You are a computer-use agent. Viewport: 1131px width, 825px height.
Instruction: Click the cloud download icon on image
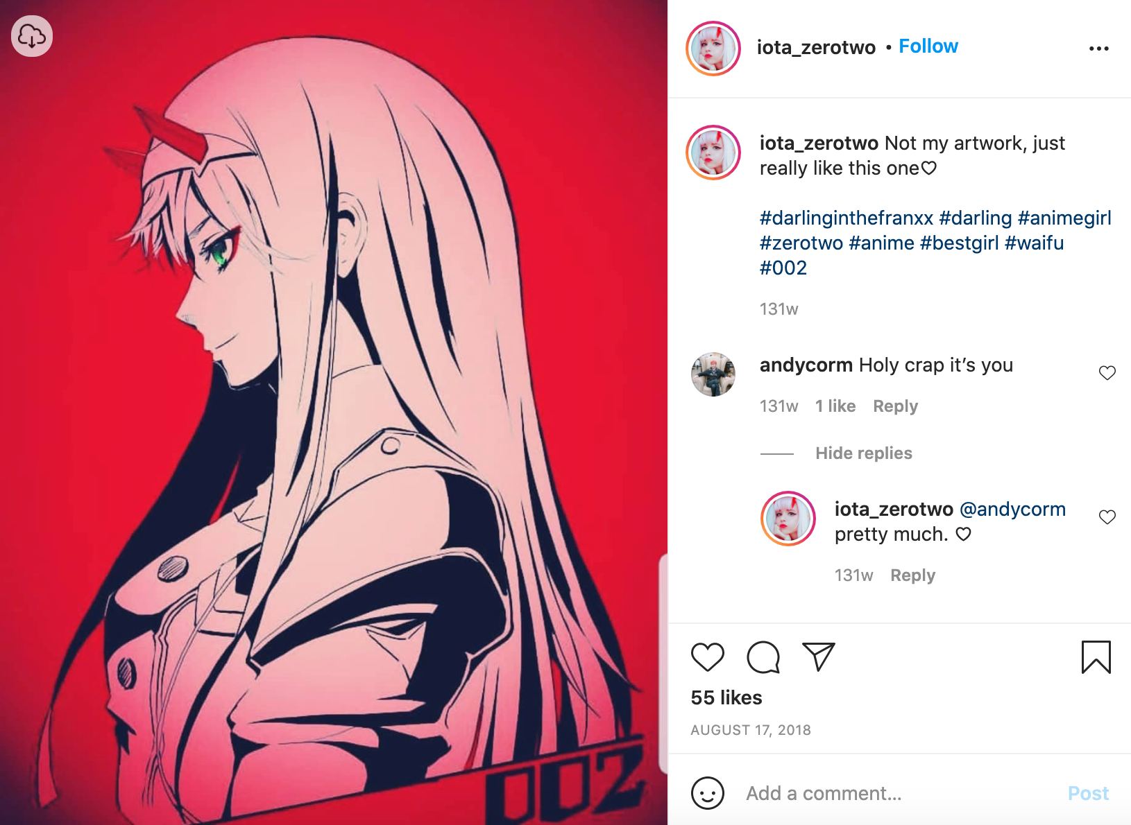coord(32,36)
